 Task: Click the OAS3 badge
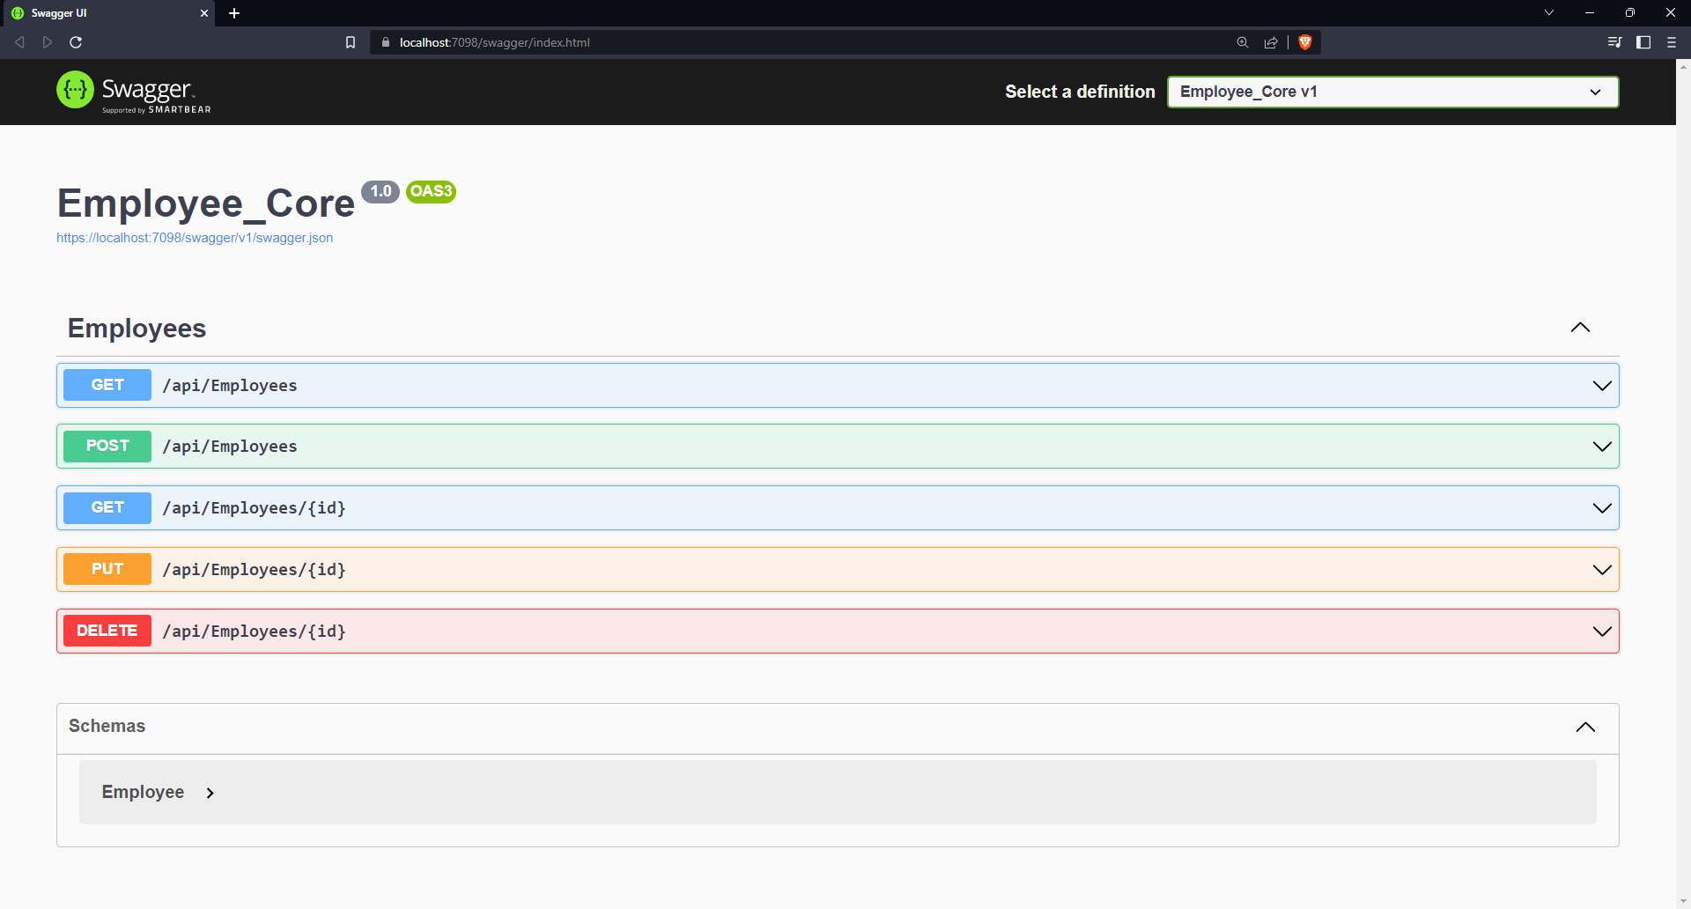[431, 191]
